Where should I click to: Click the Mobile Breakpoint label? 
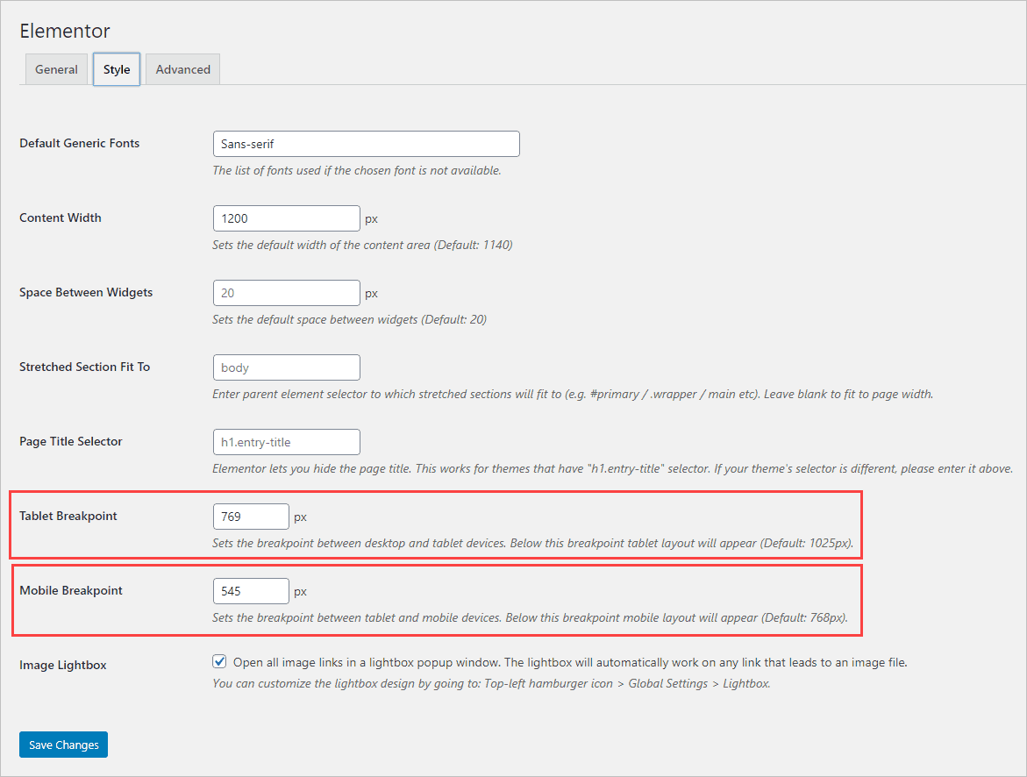coord(71,591)
